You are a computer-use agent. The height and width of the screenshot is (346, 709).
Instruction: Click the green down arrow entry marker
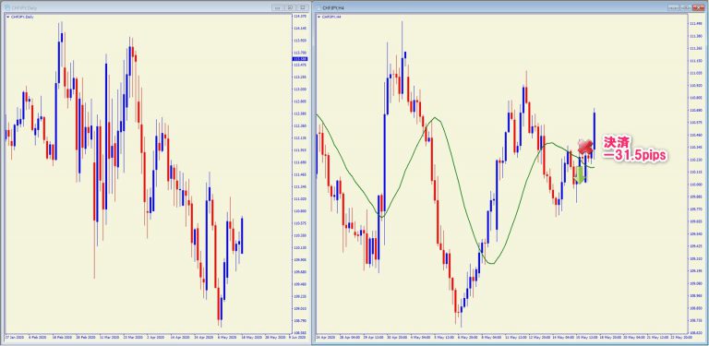(x=579, y=175)
